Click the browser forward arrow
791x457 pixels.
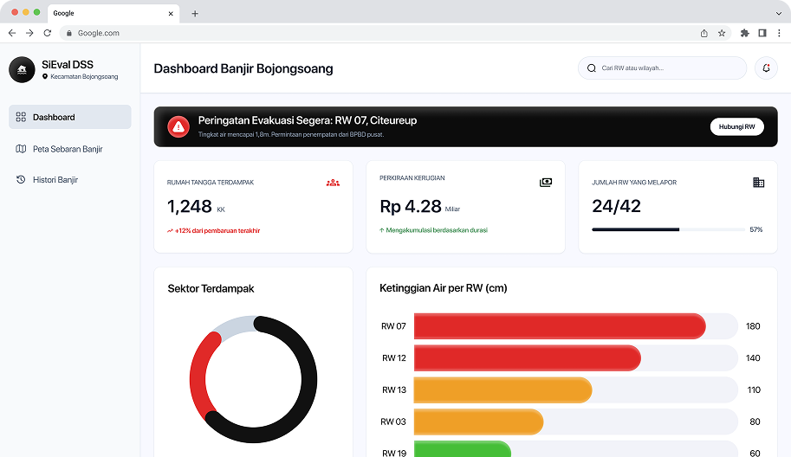pos(29,33)
